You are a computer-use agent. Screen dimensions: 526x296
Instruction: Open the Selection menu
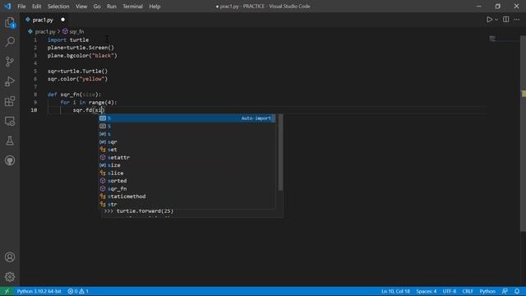click(x=58, y=7)
